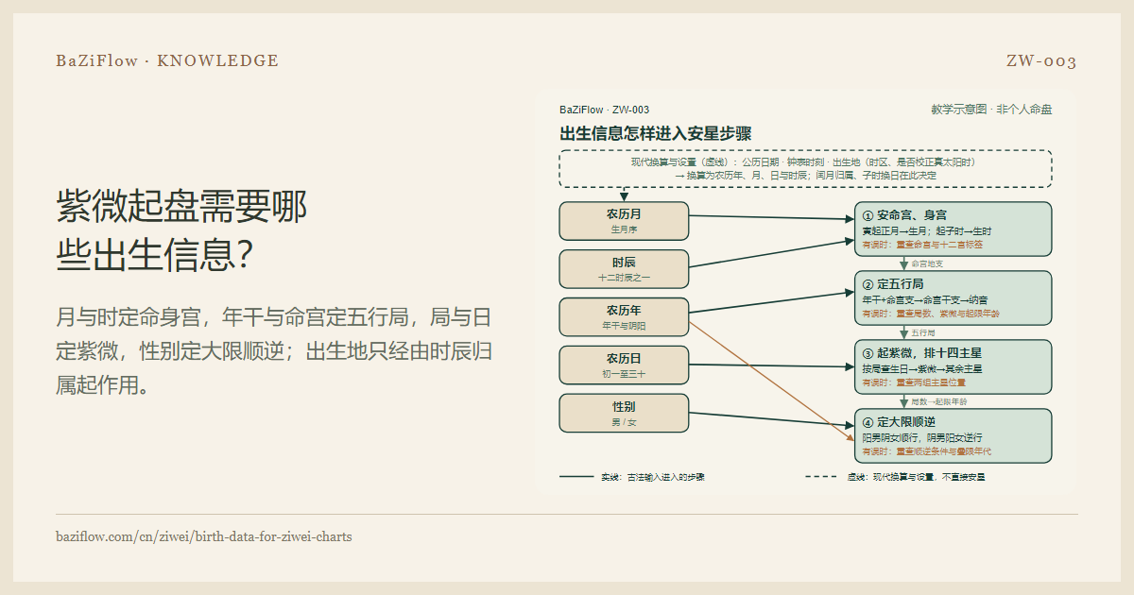Click the '农历月' input box
The image size is (1134, 595).
[624, 221]
